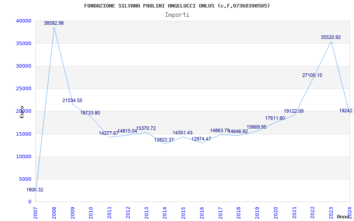This screenshot has width=354, height=221.
Task: Click the 2008 x-axis year label
Action: tap(54, 213)
